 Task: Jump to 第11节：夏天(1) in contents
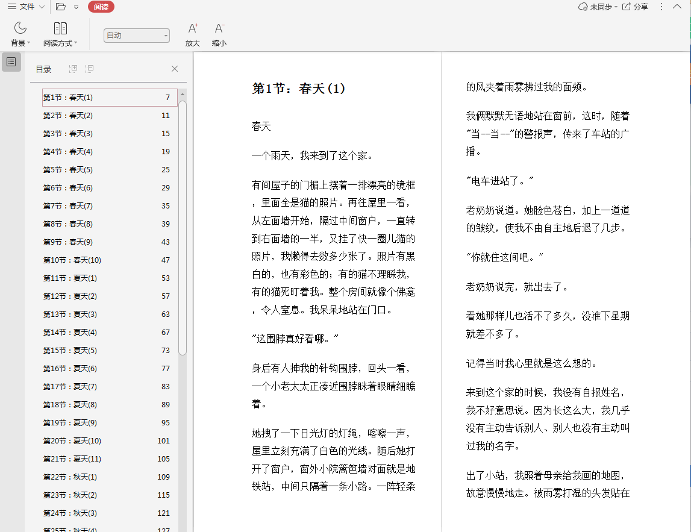[x=70, y=278]
